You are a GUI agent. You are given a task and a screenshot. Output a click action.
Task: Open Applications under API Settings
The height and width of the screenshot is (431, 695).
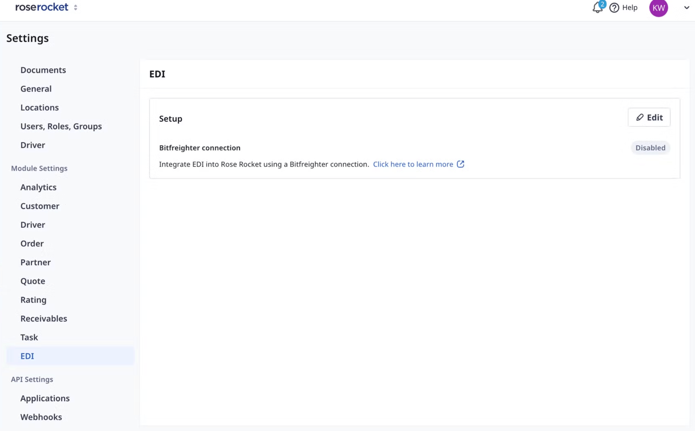45,398
